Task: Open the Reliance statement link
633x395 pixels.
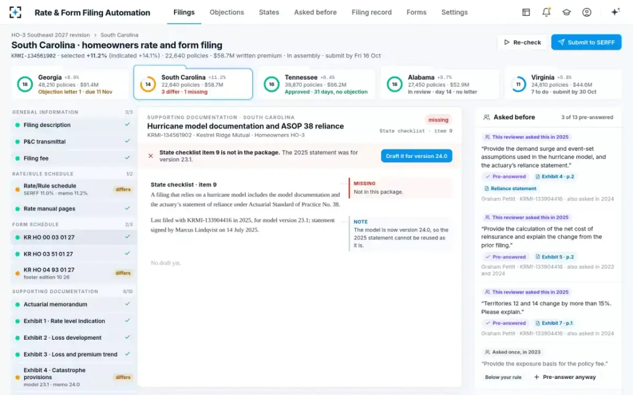Action: tap(510, 189)
